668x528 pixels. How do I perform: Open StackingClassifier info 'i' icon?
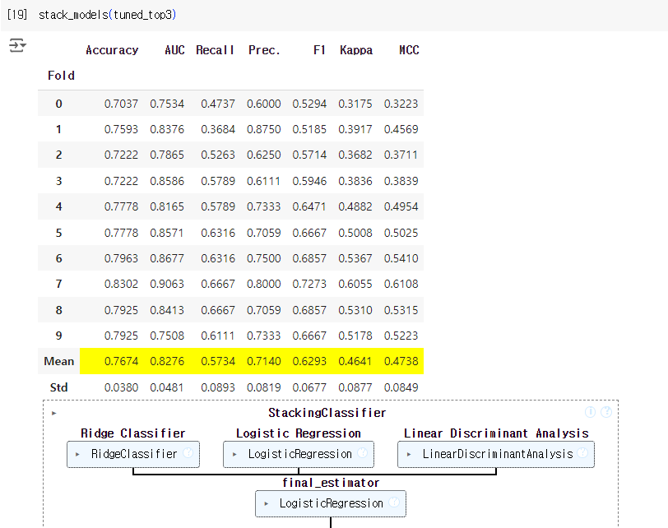tap(590, 412)
